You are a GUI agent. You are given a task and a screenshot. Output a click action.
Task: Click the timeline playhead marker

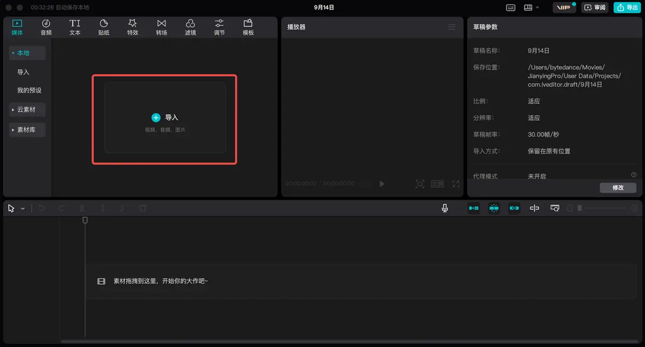pyautogui.click(x=85, y=220)
